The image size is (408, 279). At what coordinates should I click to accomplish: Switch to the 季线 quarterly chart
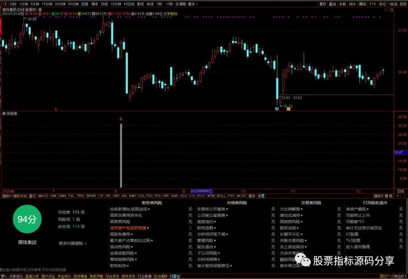pyautogui.click(x=140, y=4)
